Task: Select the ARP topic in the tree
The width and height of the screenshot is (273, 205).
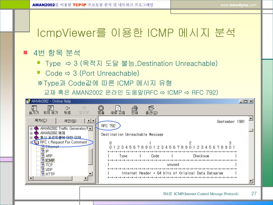Action: tap(49, 156)
